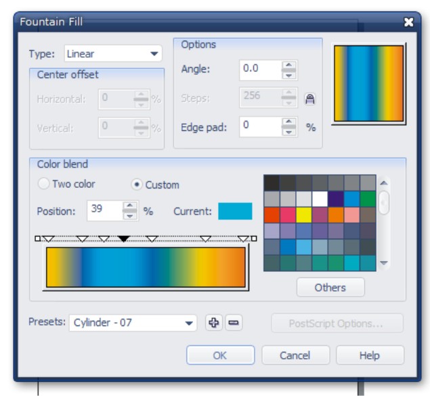Increase Angle value with up arrow
Viewport: 430px width, 396px height.
pyautogui.click(x=288, y=65)
